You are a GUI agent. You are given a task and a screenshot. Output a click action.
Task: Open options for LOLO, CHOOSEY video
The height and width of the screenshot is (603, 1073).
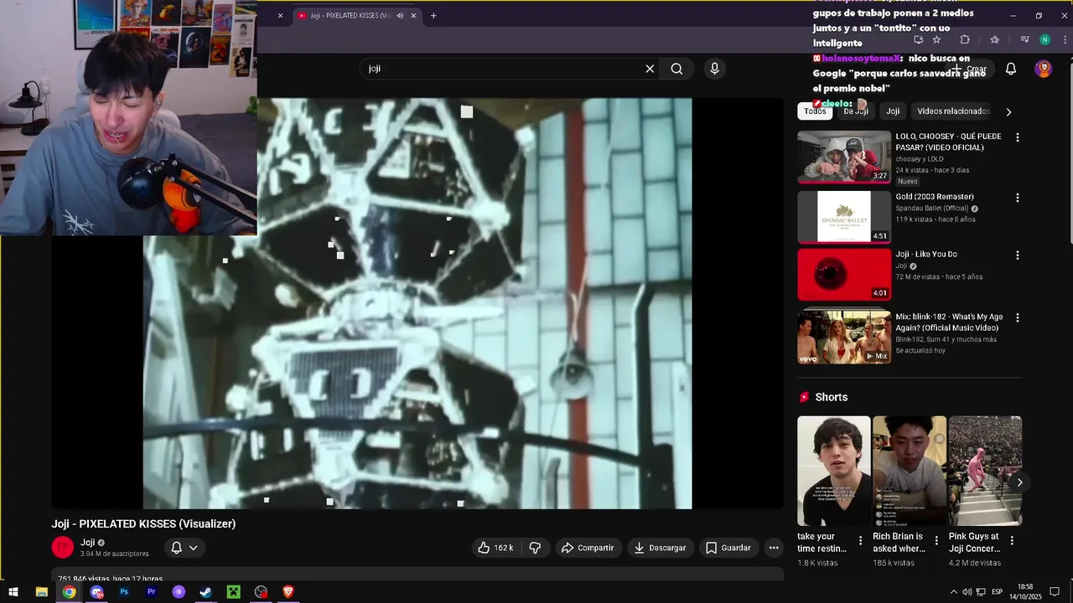pyautogui.click(x=1018, y=137)
